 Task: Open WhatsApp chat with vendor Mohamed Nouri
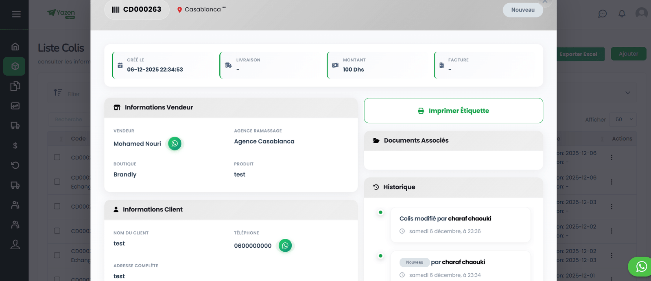175,144
